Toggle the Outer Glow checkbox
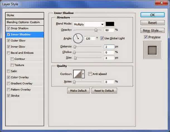This screenshot has height=132, width=170. (8, 41)
